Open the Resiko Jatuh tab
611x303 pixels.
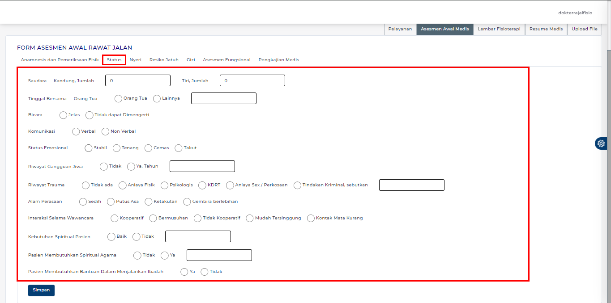pyautogui.click(x=164, y=60)
